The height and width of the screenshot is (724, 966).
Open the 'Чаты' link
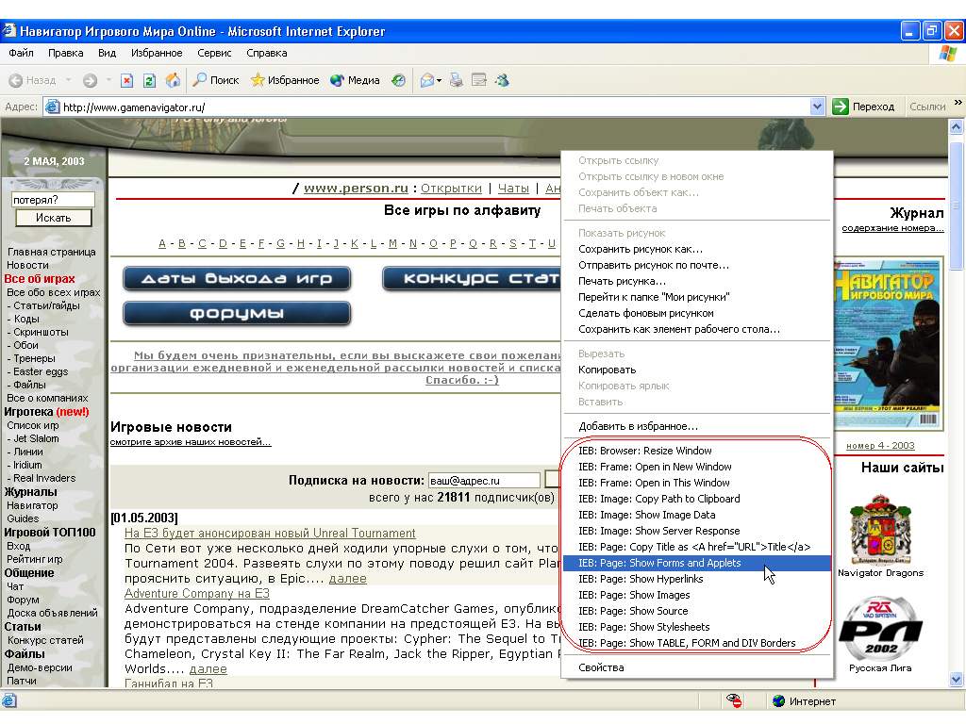click(513, 188)
